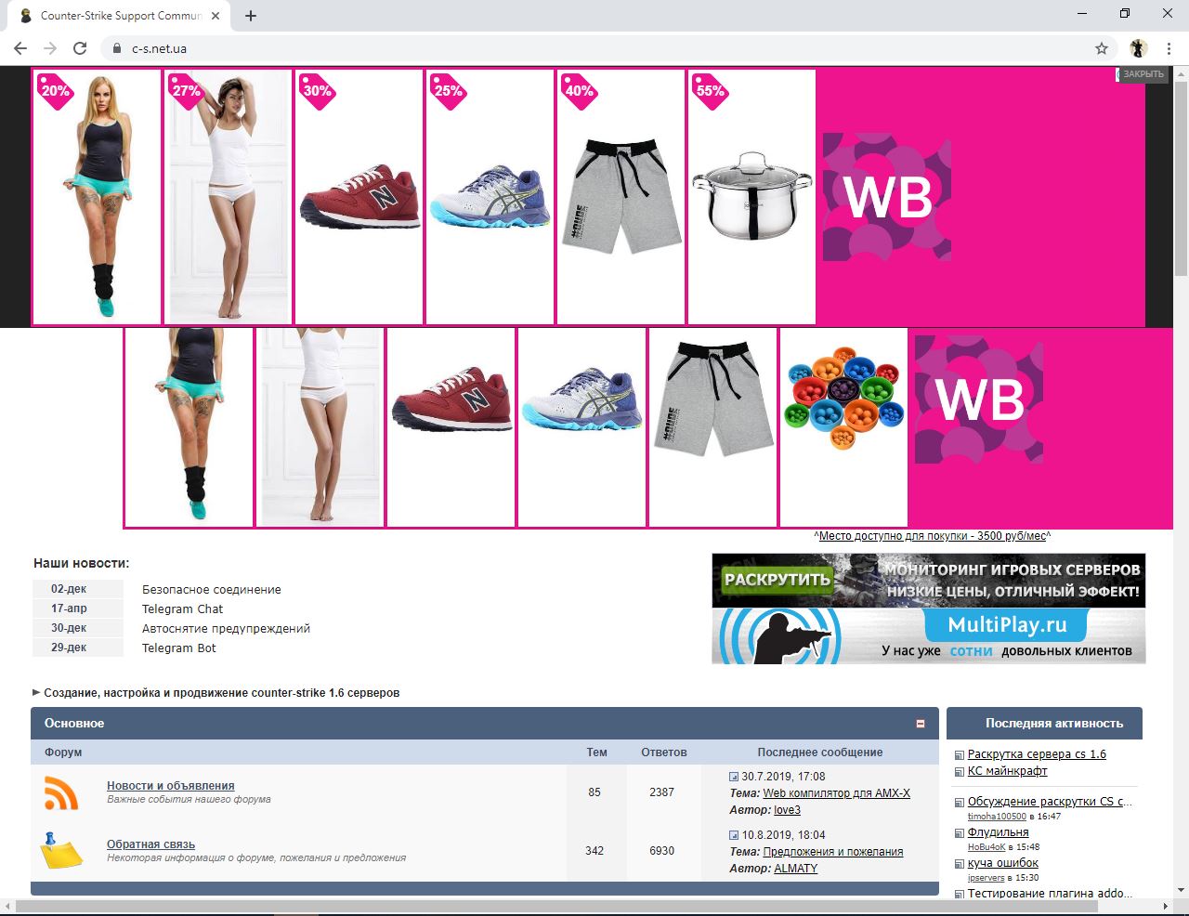Click the MultiPlay.ru banner
Viewport: 1189px width, 916px height.
929,636
